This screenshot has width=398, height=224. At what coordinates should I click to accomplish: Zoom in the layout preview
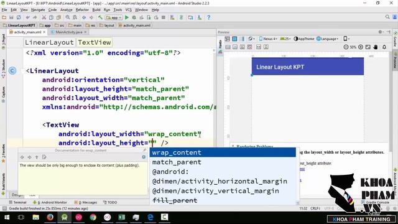(361, 47)
